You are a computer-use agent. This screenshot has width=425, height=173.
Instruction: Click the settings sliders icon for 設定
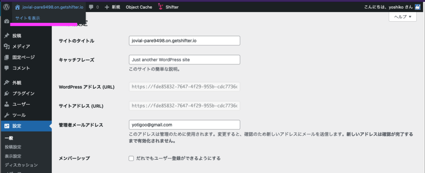click(x=7, y=126)
